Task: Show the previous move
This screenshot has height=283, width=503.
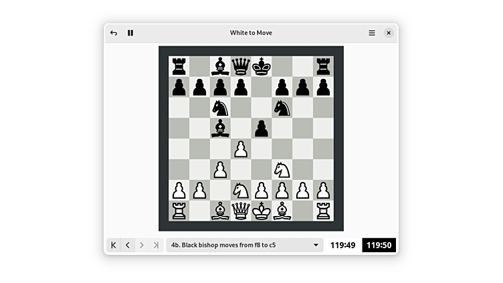Action: click(x=128, y=246)
